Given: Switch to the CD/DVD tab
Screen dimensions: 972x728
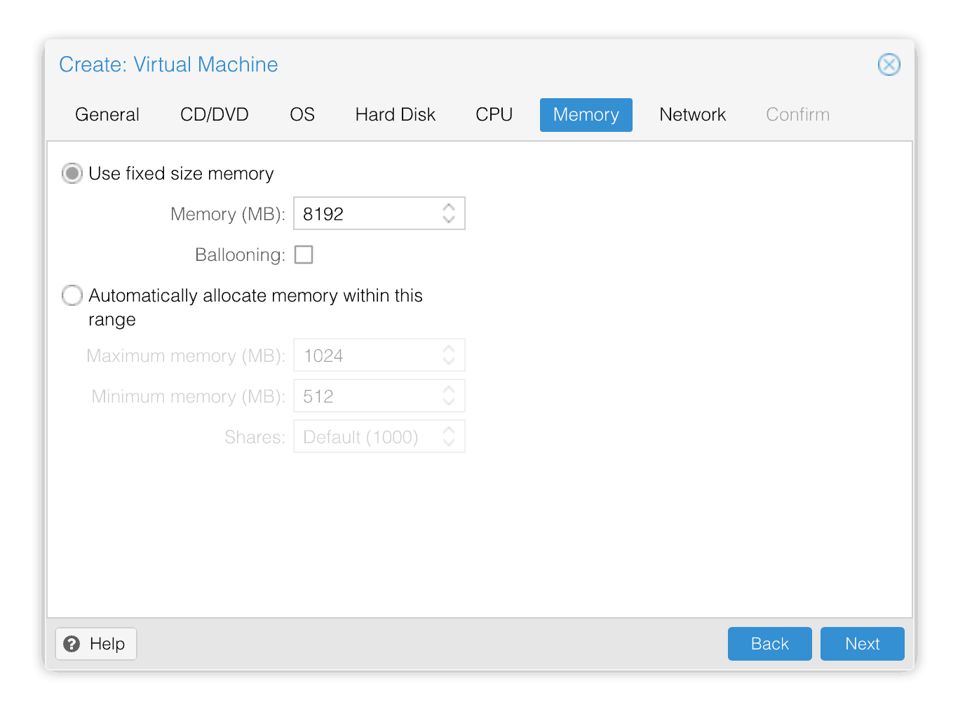Looking at the screenshot, I should point(215,115).
